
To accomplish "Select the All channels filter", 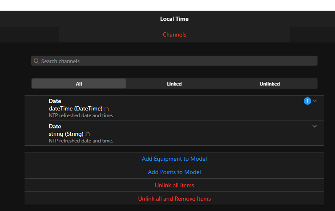I will point(79,83).
